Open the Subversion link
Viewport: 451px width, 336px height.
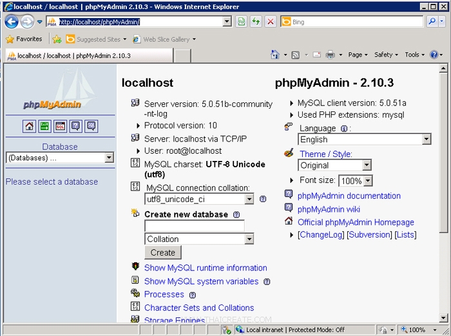click(x=369, y=235)
